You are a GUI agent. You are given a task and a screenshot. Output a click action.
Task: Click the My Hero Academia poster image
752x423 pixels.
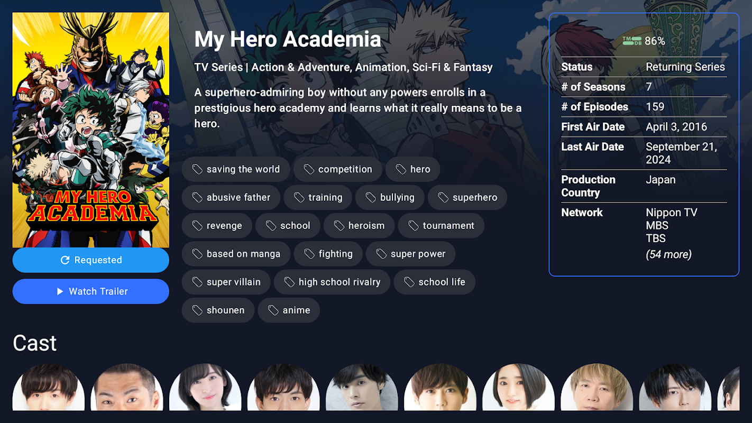click(x=91, y=130)
